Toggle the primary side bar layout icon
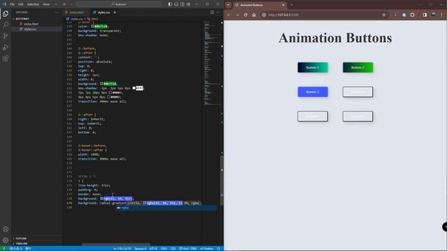Viewport: 447px width, 251px height. (x=170, y=4)
